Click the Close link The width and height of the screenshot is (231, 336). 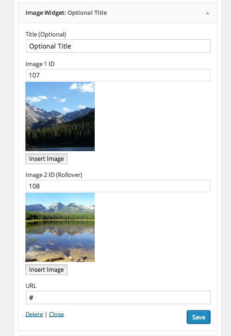pyautogui.click(x=56, y=314)
